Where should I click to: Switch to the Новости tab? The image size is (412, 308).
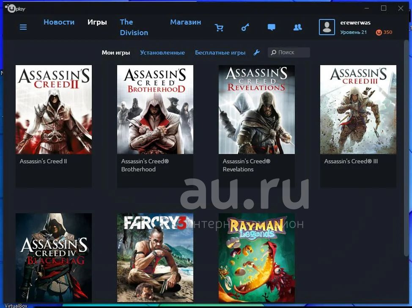(59, 22)
